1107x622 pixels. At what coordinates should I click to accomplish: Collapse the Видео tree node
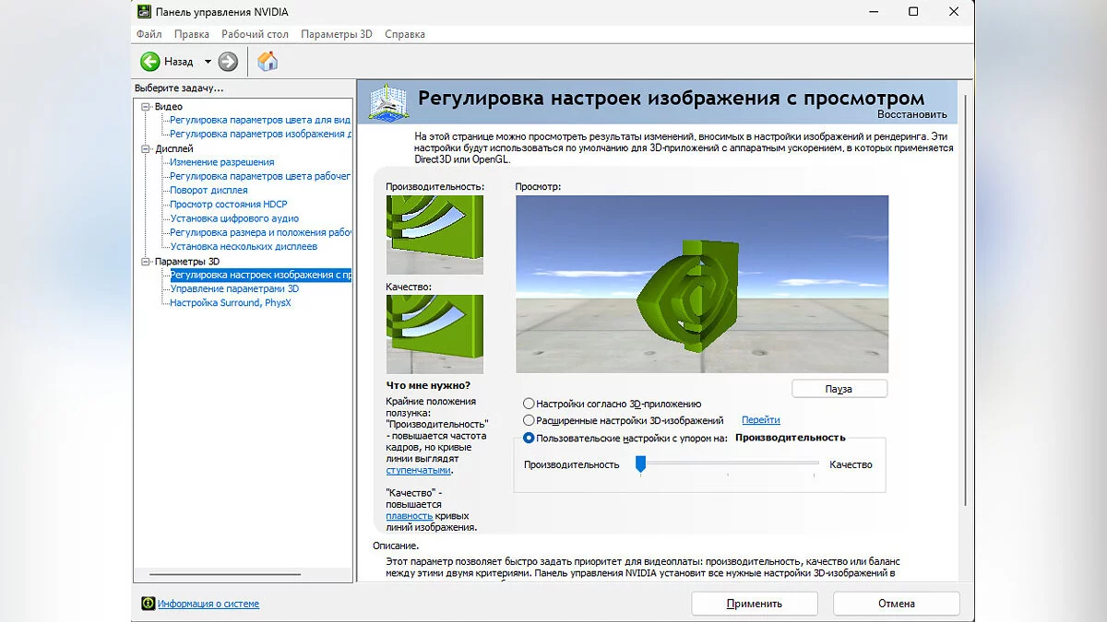click(145, 107)
